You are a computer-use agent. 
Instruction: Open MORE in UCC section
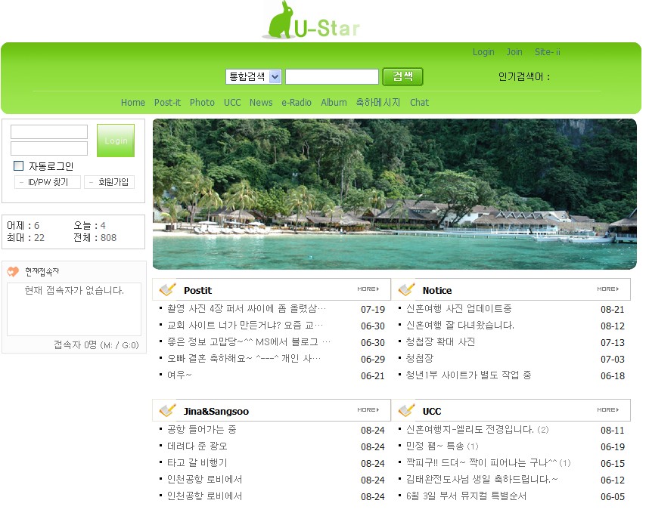(x=607, y=409)
